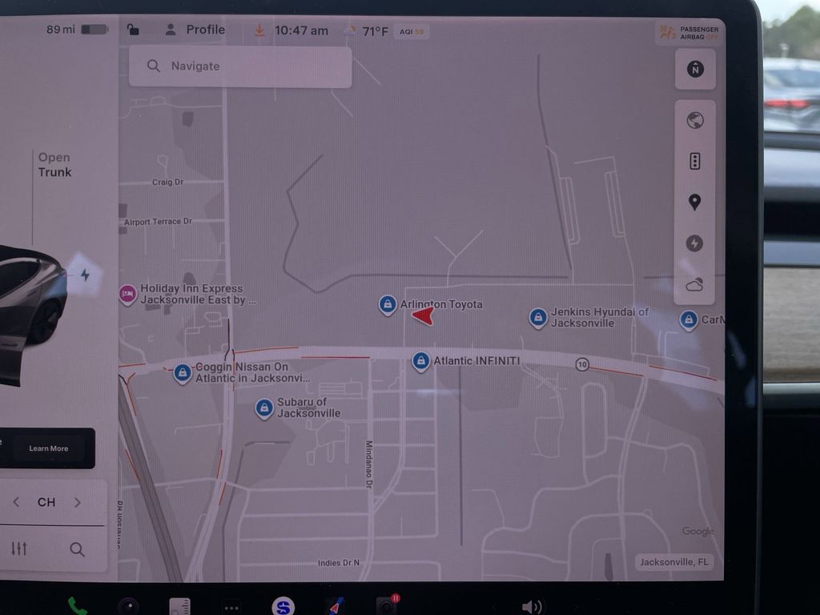Screen dimensions: 820x615
Task: Tap the software update download icon
Action: [259, 30]
